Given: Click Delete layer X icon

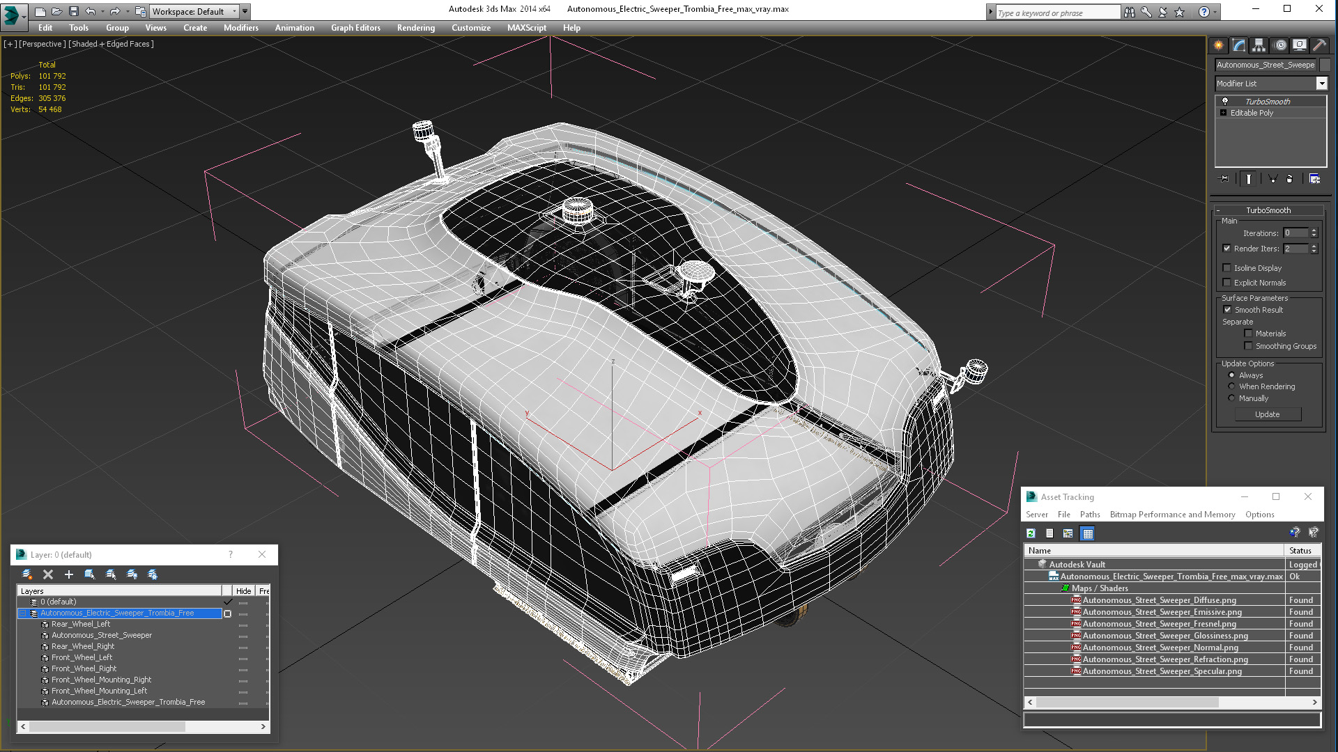Looking at the screenshot, I should (x=48, y=574).
